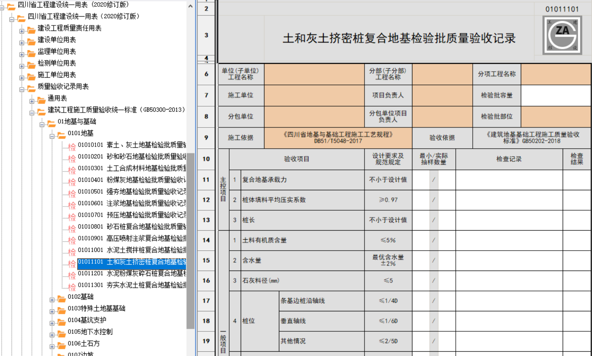Viewport: 592px width, 356px height.
Task: Click folder icon of 0103特殊土地基基础
Action: coord(62,310)
